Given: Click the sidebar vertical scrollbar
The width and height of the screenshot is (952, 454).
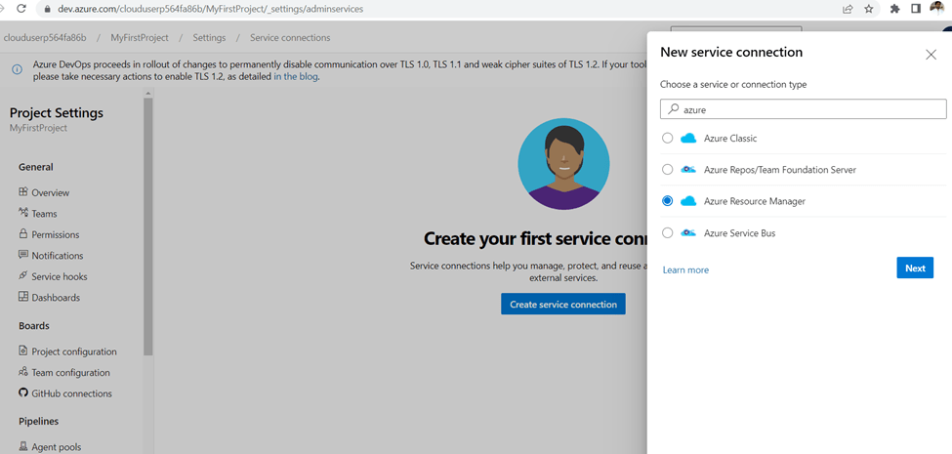Looking at the screenshot, I should pos(148,225).
